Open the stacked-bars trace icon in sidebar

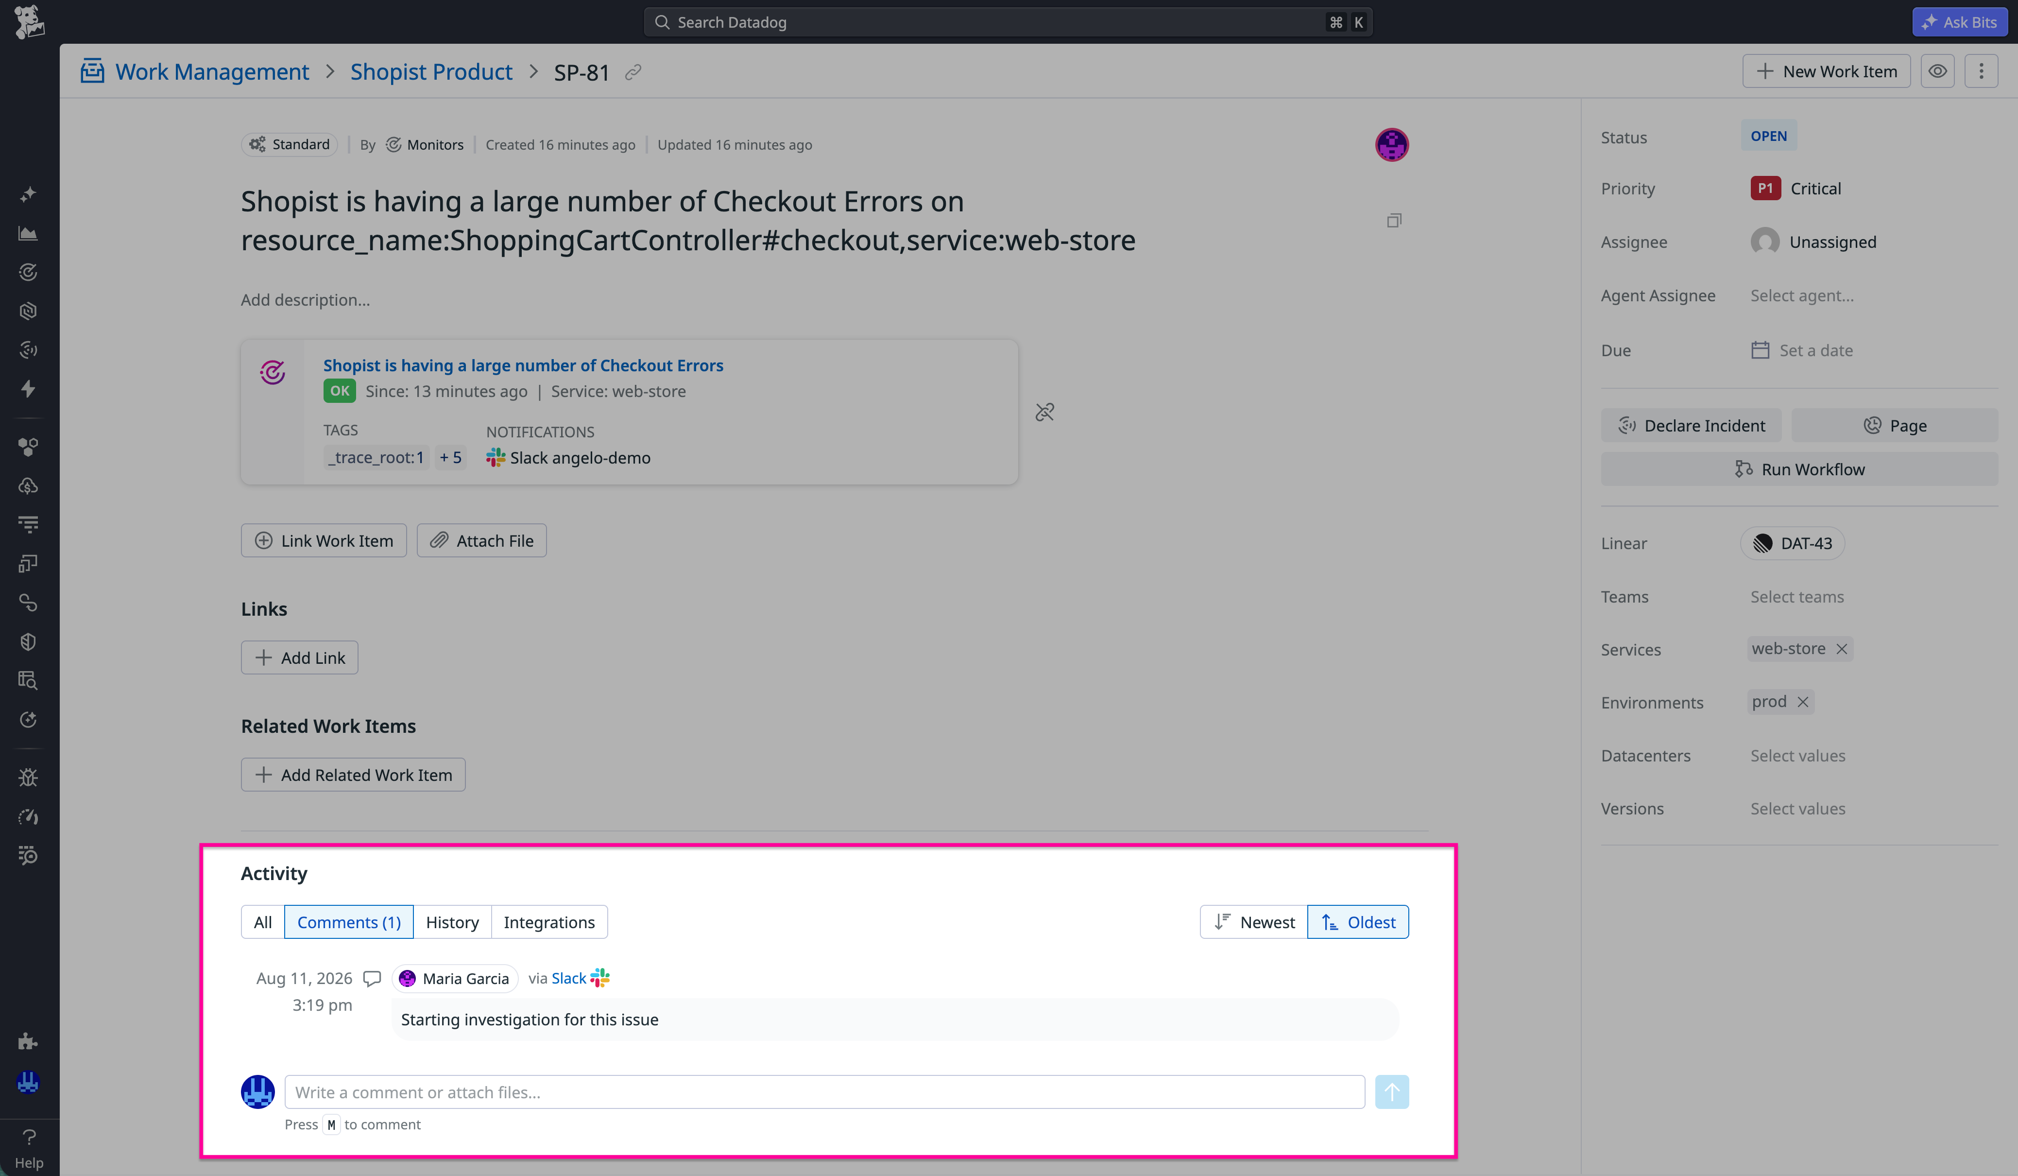[x=28, y=525]
